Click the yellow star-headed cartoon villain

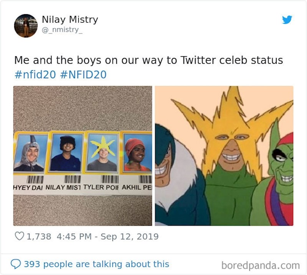pos(230,153)
